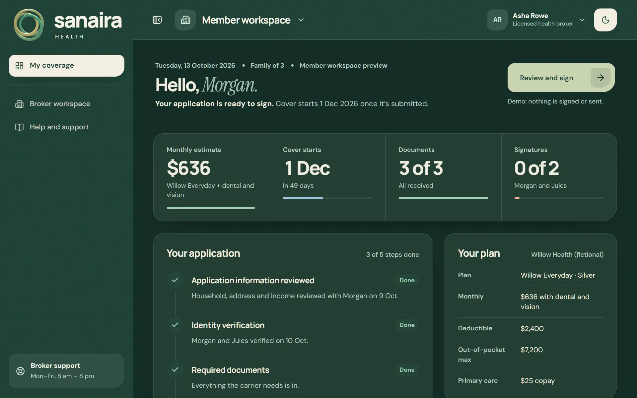This screenshot has width=637, height=398.
Task: Click the $7,200 out-of-pocket max value
Action: tap(532, 350)
